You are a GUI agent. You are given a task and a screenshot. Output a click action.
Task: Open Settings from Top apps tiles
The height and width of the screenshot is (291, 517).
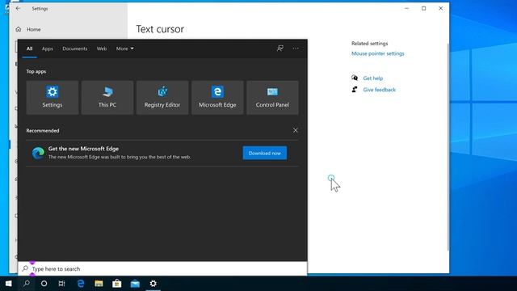(53, 97)
